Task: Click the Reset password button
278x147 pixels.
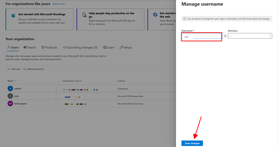Action: point(33,69)
